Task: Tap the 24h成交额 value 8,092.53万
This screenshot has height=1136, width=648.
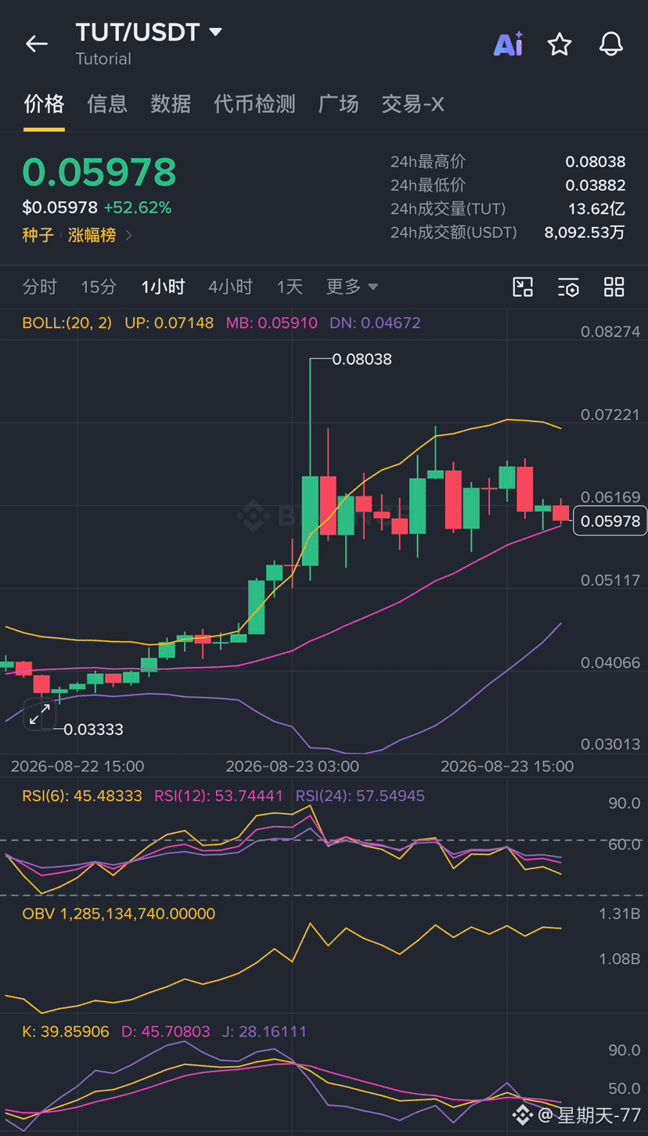Action: coord(585,233)
